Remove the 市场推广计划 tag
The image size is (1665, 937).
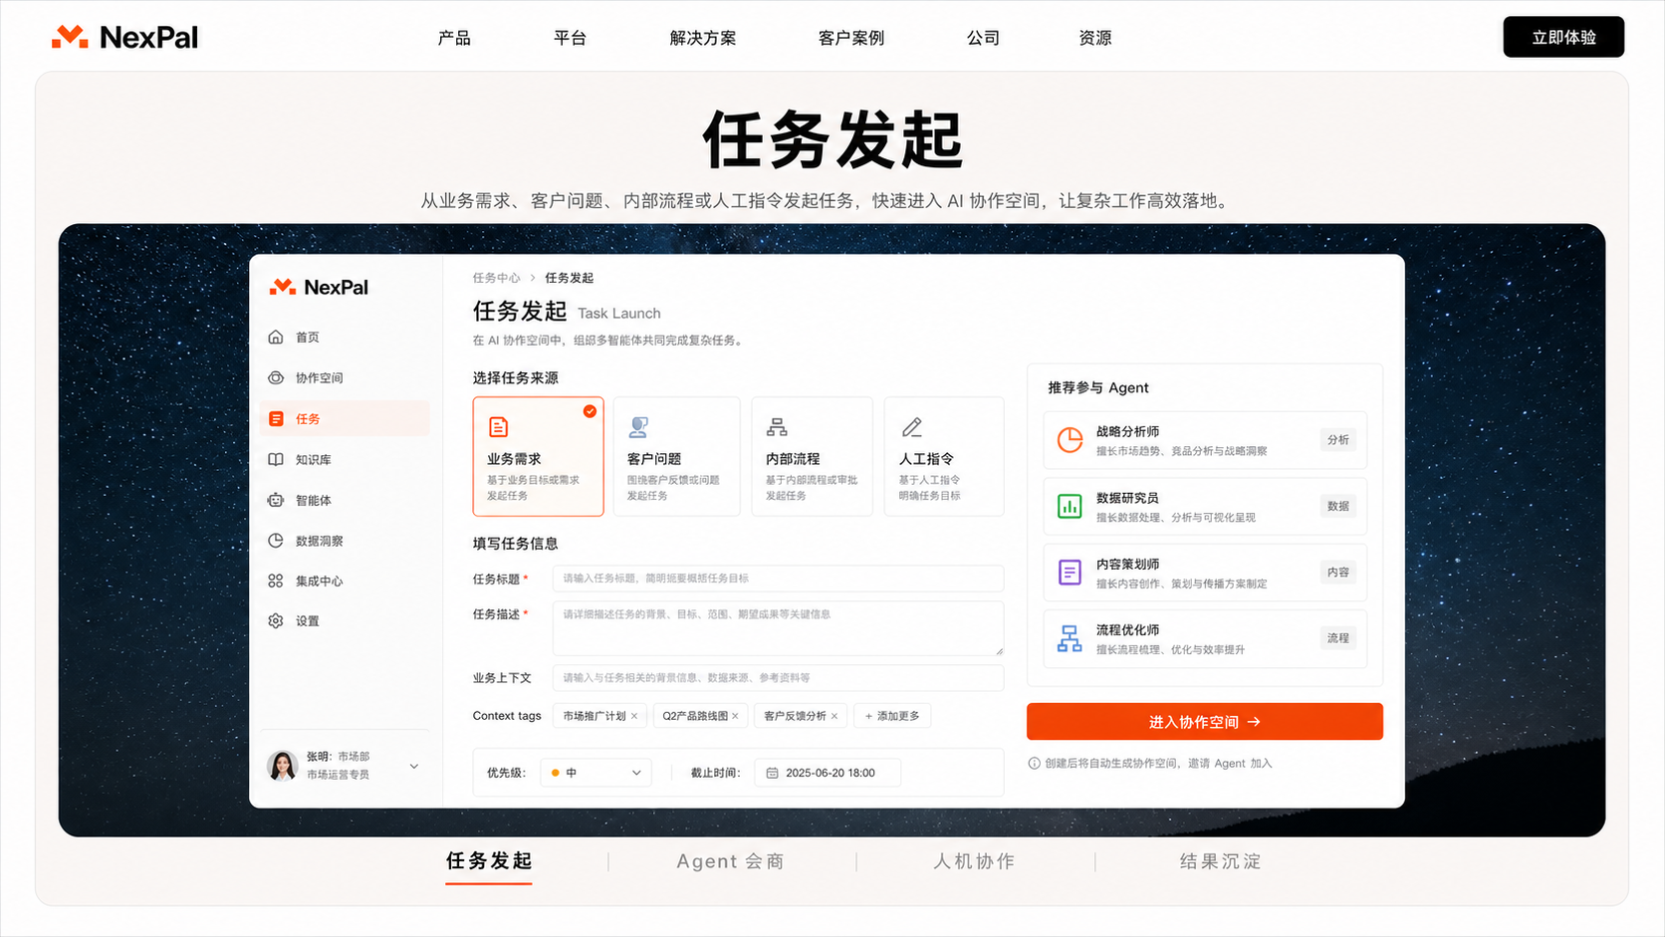tap(634, 716)
